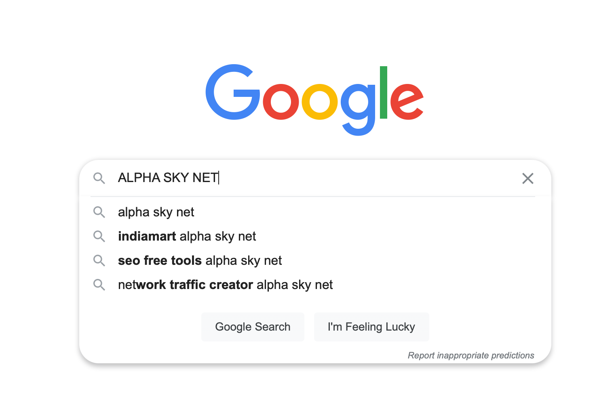Click magnifier icon beside 'seo free tools' suggestion
The width and height of the screenshot is (616, 419).
tap(99, 260)
